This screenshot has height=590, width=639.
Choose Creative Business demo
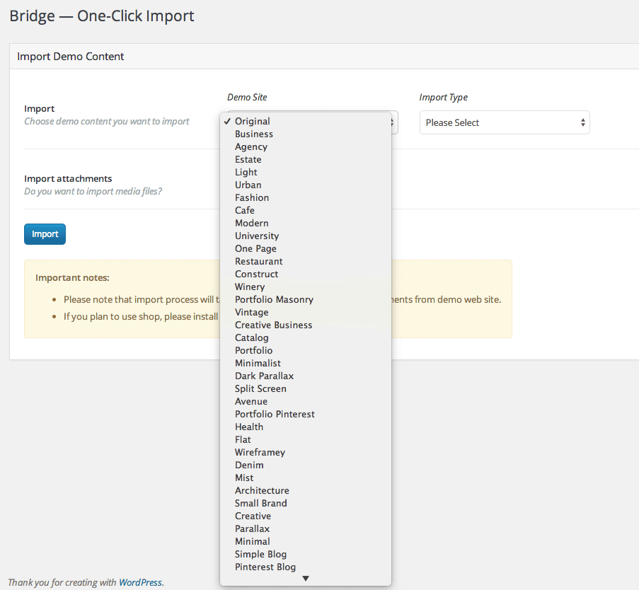coord(305,325)
